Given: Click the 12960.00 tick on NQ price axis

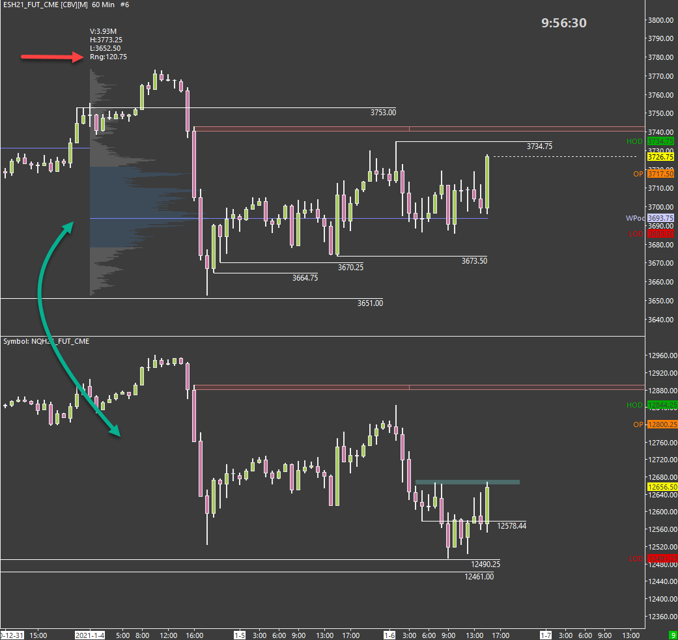Looking at the screenshot, I should (662, 355).
